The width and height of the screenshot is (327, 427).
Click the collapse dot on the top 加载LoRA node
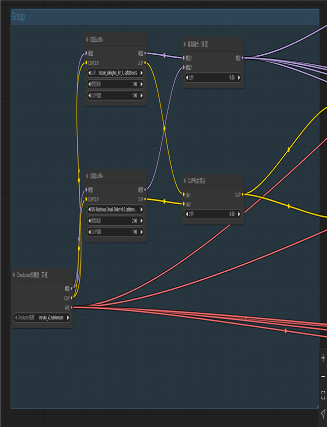pyautogui.click(x=87, y=40)
